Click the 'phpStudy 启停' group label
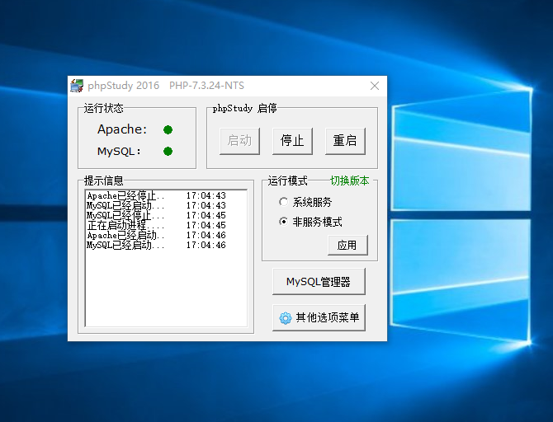 [x=244, y=108]
